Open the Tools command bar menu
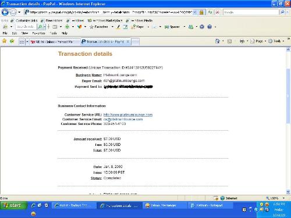Viewport: 291px width, 218px height. tap(276, 41)
